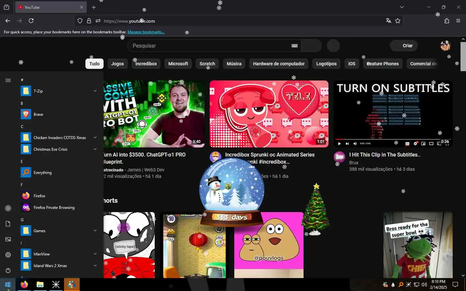466x291 pixels.
Task: Select the Microsoft filter chip
Action: pos(178,64)
